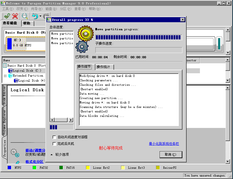Click right arrow of progress list scrollbar
Image resolution: width=233 pixels, height=179 pixels.
pos(71,120)
